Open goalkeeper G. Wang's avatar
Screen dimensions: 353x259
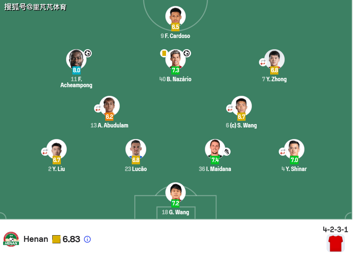point(175,192)
